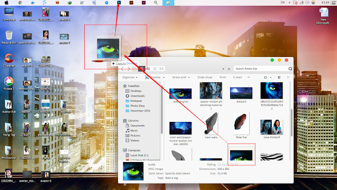
Task: Open the Illustrator icon in top bar
Action: tap(131, 3)
